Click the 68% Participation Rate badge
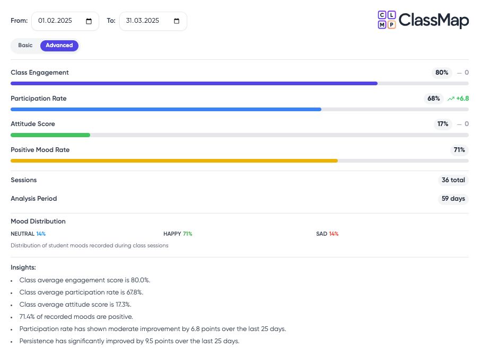Viewport: 481px width, 357px height. [433, 99]
